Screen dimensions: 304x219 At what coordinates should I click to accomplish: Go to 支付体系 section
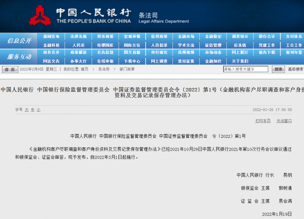(294, 36)
